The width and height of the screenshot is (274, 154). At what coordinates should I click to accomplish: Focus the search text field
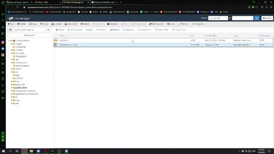(243, 18)
